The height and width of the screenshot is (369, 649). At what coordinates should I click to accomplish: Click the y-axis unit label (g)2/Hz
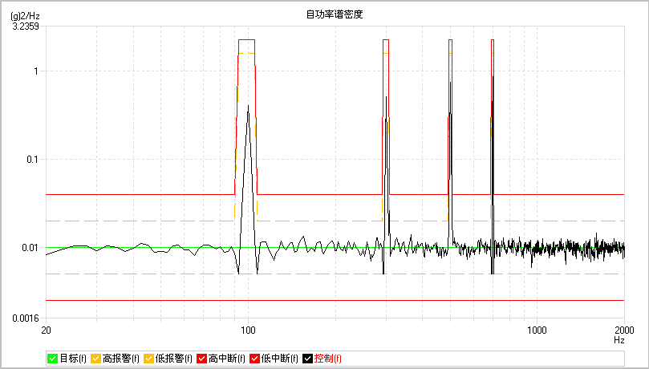(x=25, y=18)
